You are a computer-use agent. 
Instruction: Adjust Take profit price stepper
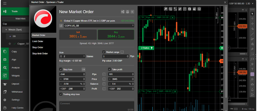coord(133,79)
